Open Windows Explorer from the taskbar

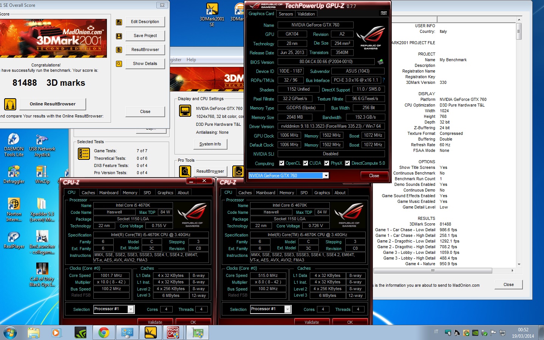tap(33, 332)
